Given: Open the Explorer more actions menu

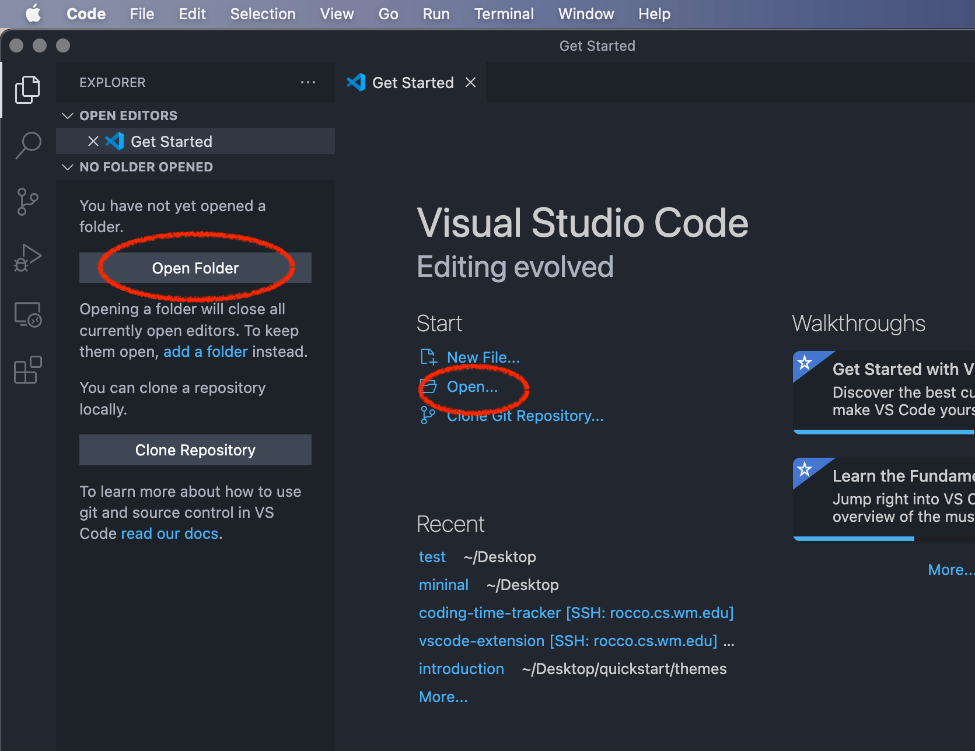Looking at the screenshot, I should click(308, 82).
